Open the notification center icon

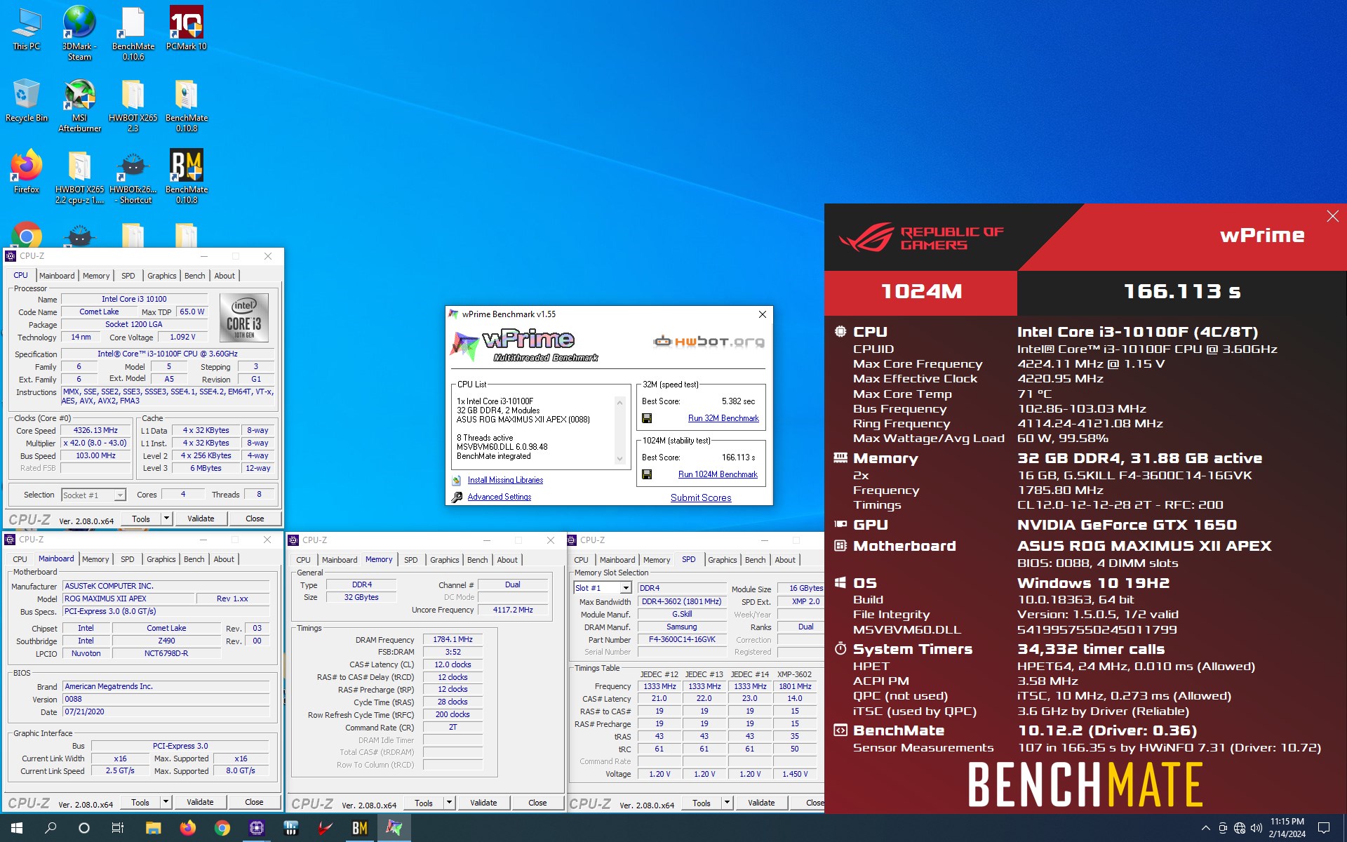(1324, 828)
